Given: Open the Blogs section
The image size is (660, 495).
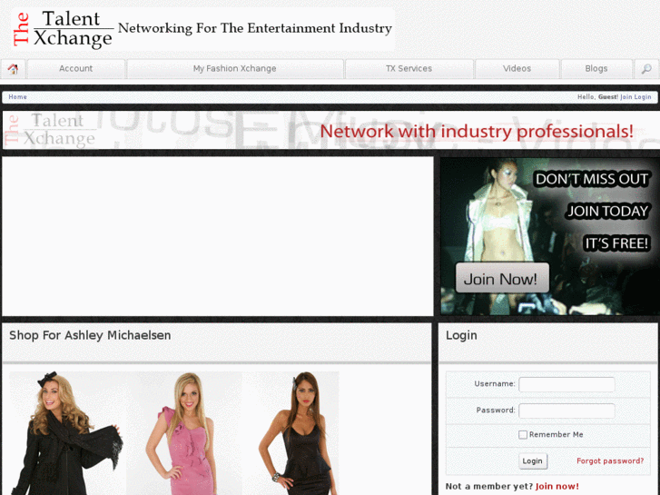Looking at the screenshot, I should click(x=596, y=69).
